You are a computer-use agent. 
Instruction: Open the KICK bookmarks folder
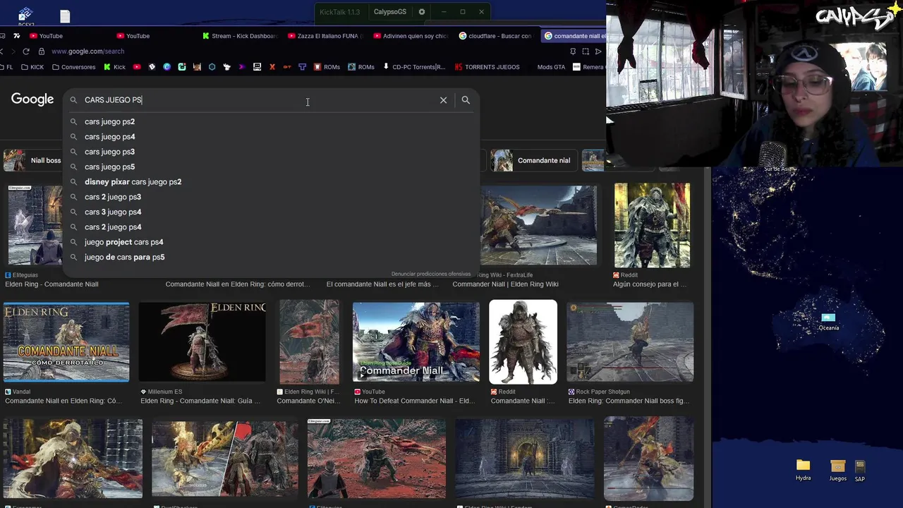tap(32, 67)
